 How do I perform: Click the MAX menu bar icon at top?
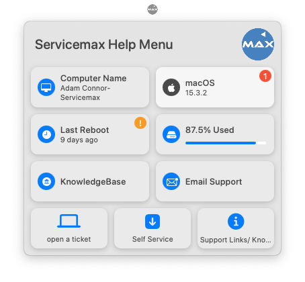(152, 9)
